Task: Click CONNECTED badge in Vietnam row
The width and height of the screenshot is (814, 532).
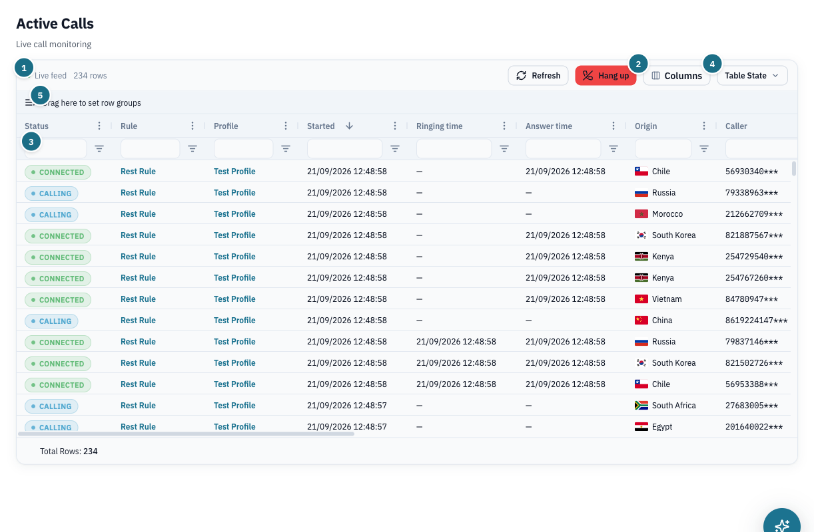Action: (58, 300)
